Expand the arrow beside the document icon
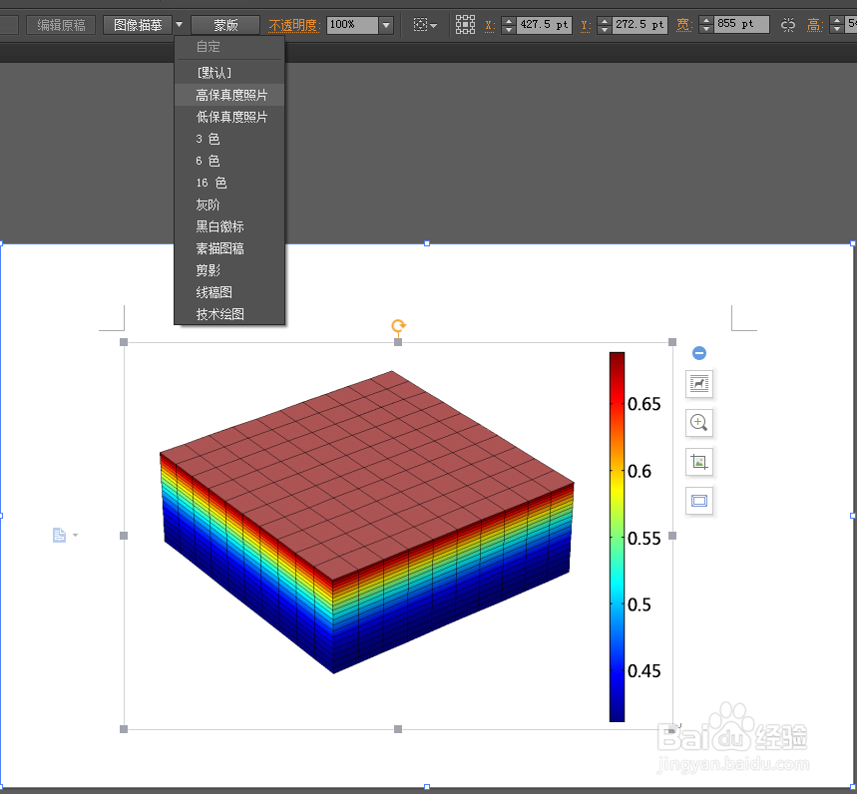857x794 pixels. 75,535
